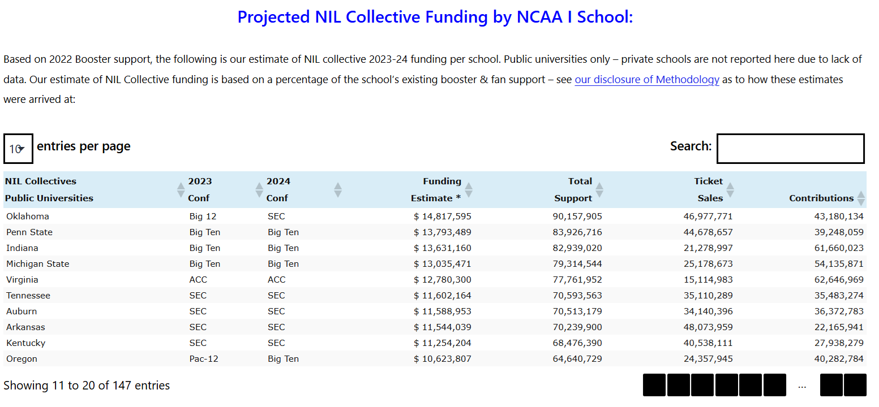
Task: Click the Indiana school name cell
Action: 22,248
